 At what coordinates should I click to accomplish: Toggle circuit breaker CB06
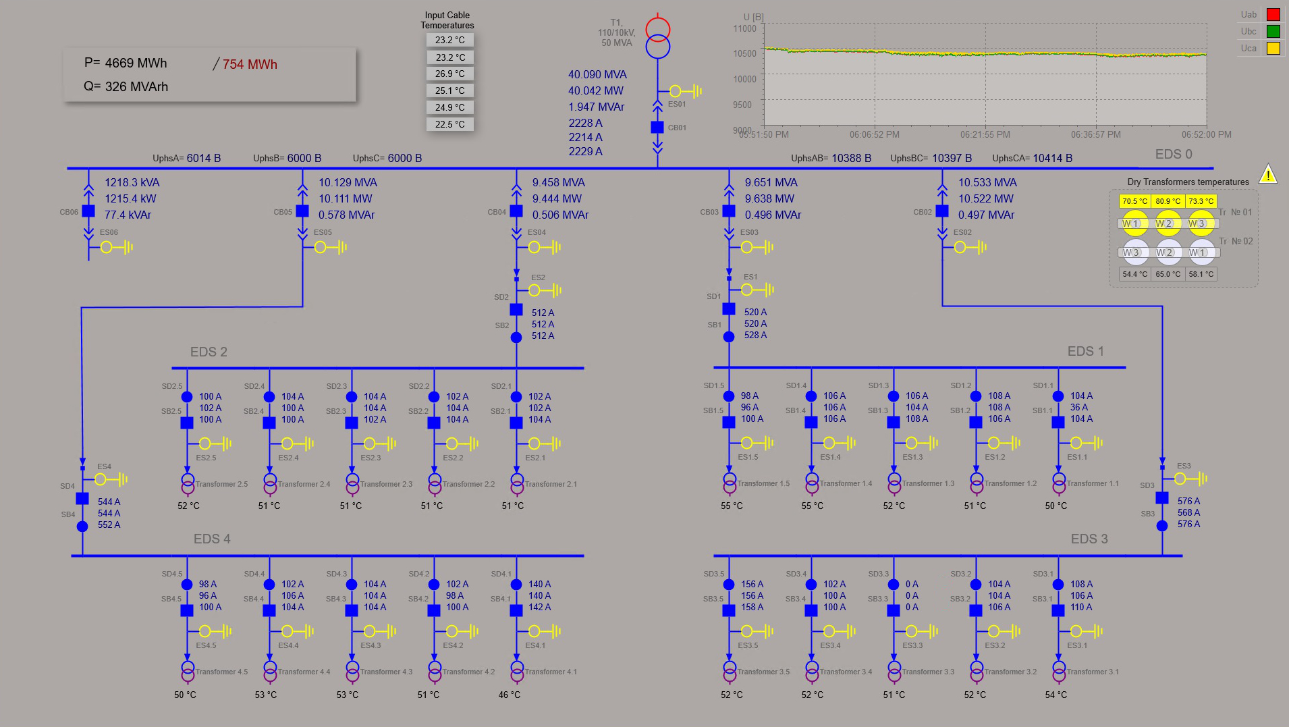88,211
